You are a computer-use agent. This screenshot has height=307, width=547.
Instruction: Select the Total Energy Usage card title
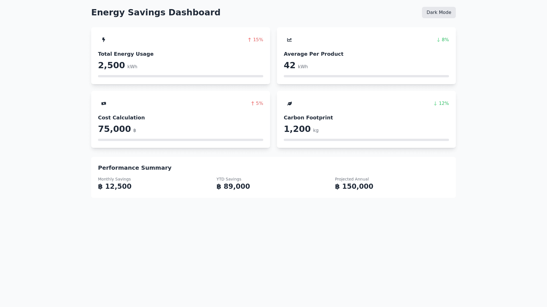click(x=126, y=54)
